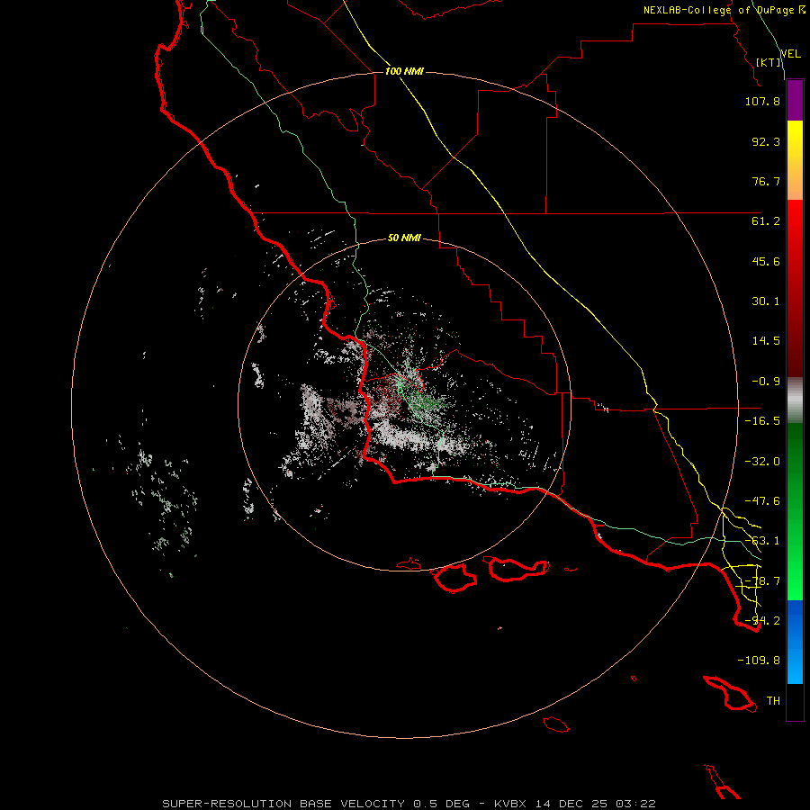Click the 14.5 legend value
Viewport: 810px width, 810px height.
pos(766,341)
